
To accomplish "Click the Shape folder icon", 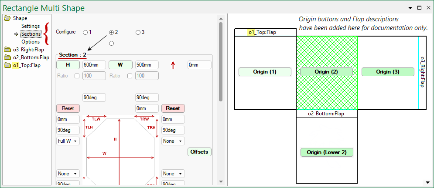I will (7, 18).
